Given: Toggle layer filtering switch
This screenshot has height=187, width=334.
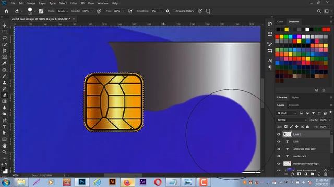Looking at the screenshot, I should pos(330,112).
